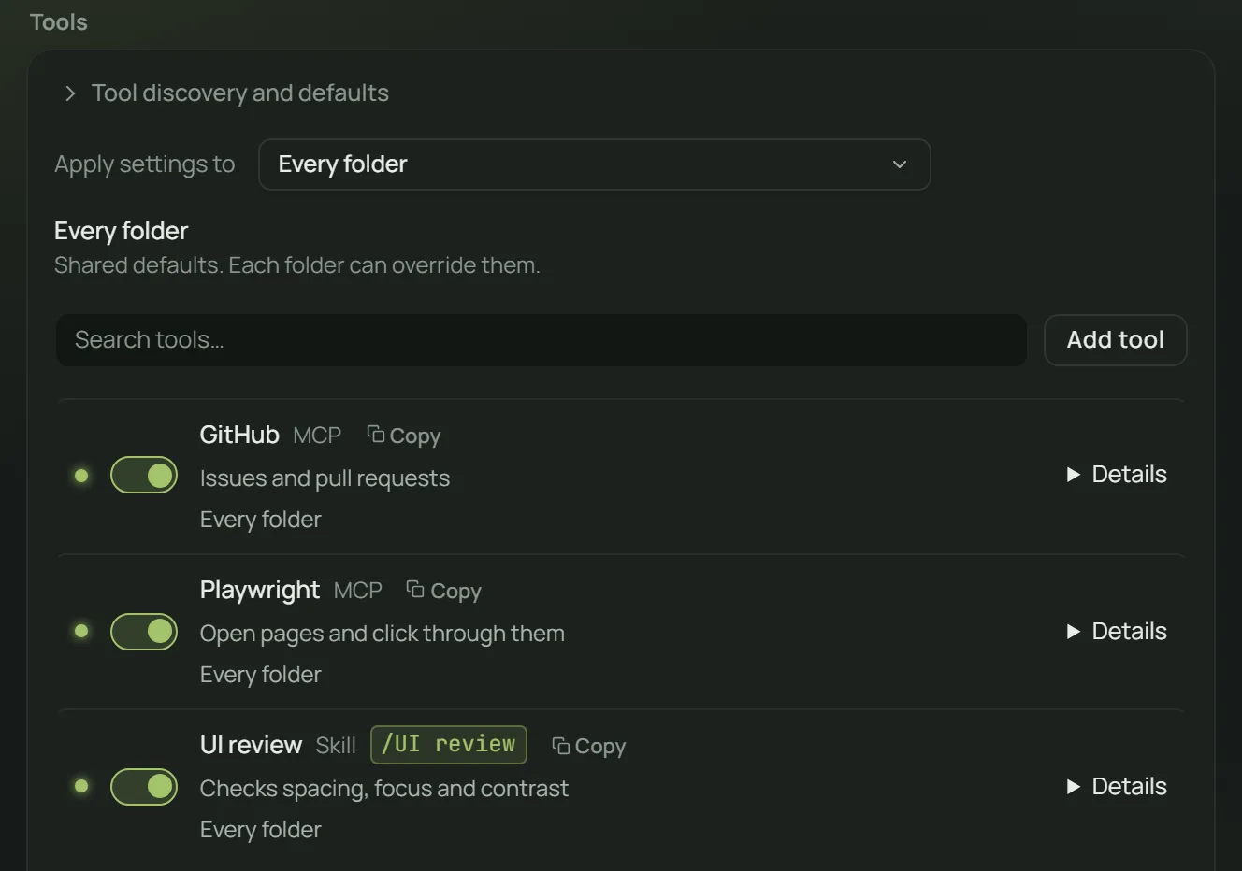This screenshot has width=1242, height=871.
Task: Expand Details for GitHub
Action: pyautogui.click(x=1117, y=474)
